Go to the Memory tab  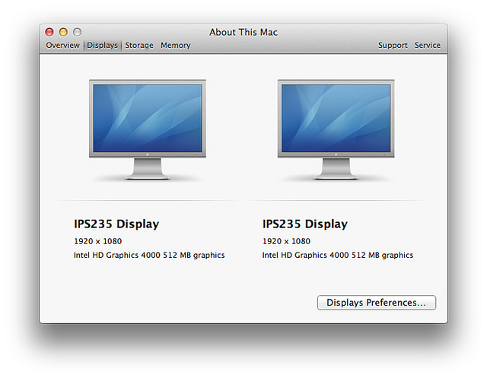click(176, 46)
